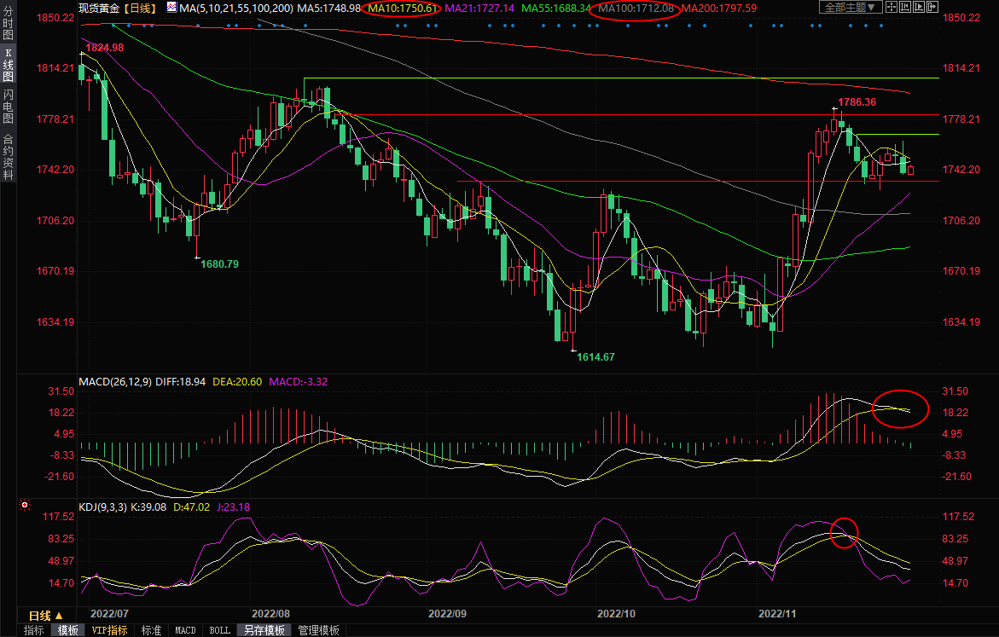
Task: Select the K线图 sidebar tab
Action: tap(8, 65)
